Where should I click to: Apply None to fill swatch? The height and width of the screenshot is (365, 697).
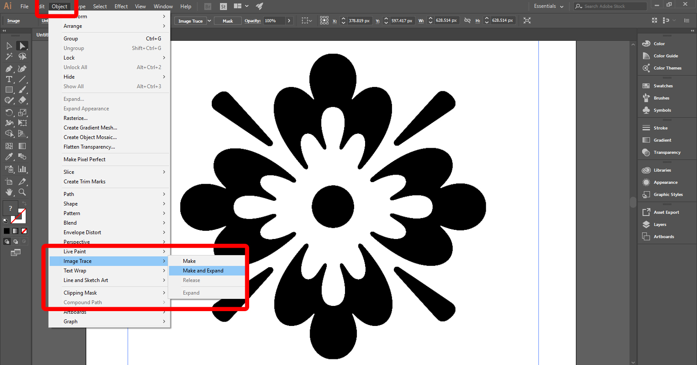click(x=24, y=231)
